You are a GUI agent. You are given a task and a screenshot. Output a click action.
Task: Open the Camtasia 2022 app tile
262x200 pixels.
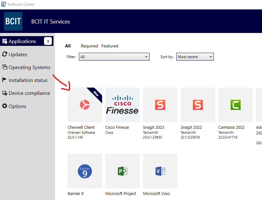point(235,105)
